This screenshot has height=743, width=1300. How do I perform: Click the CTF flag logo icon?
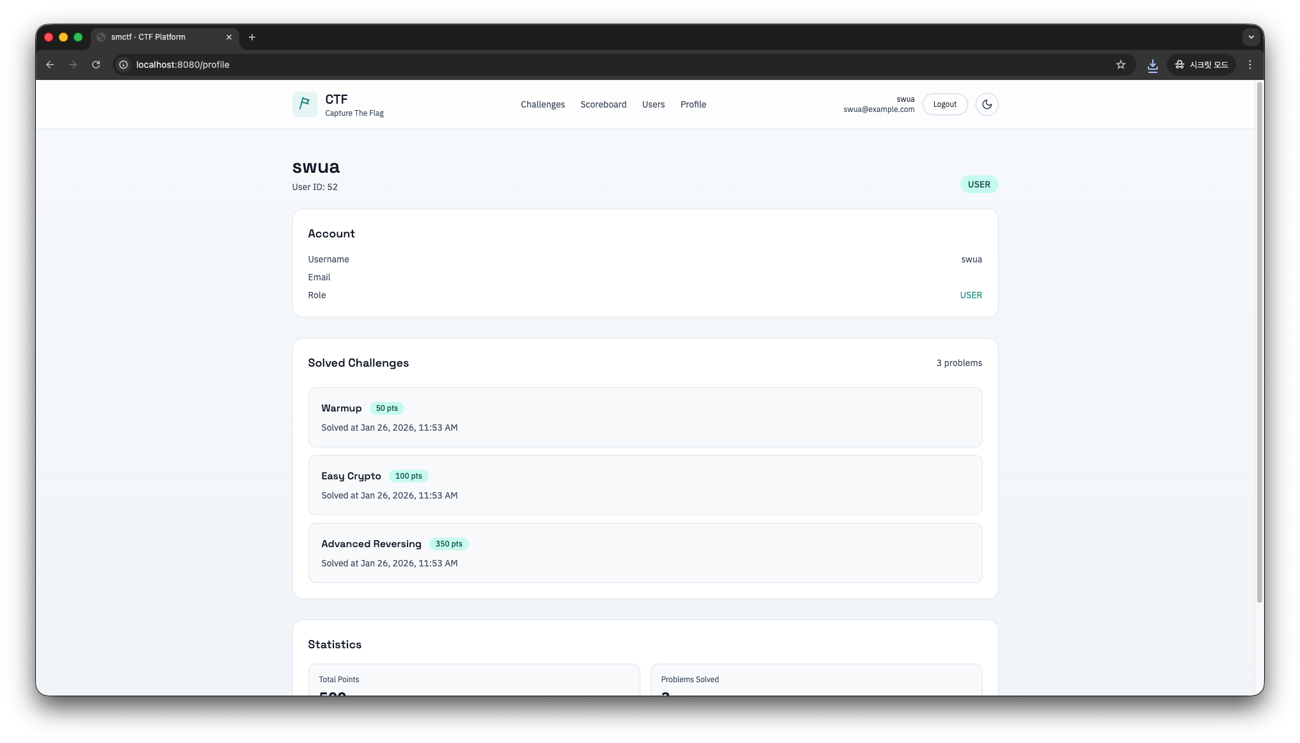point(305,104)
